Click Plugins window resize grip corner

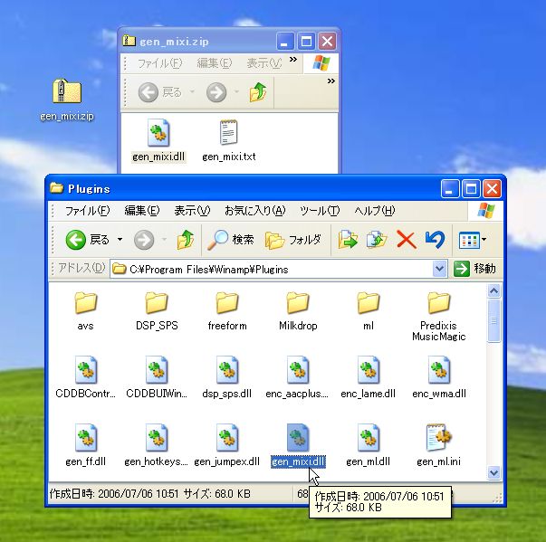497,498
